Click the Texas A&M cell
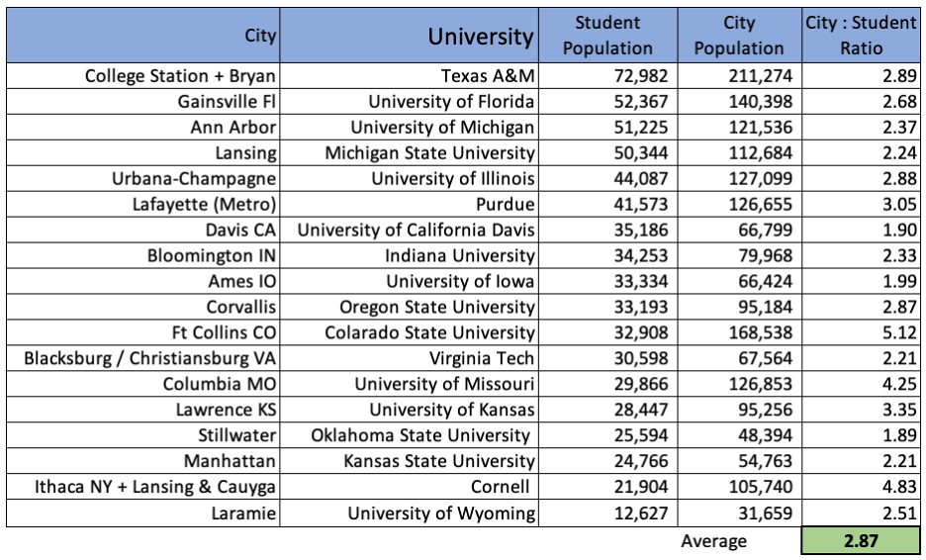 (x=487, y=76)
